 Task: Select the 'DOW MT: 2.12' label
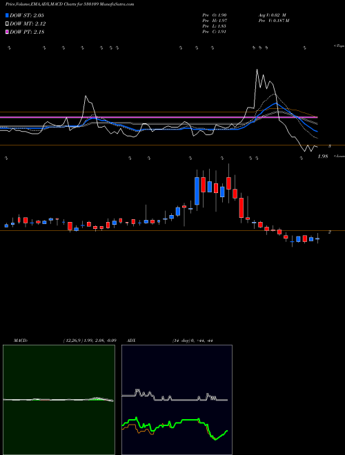pos(28,24)
